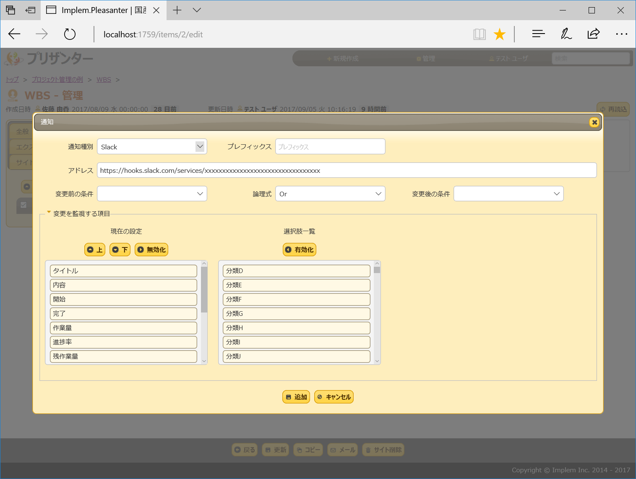Screen dimensions: 636x479
Task: Open reading view book icon
Action: [x=480, y=34]
